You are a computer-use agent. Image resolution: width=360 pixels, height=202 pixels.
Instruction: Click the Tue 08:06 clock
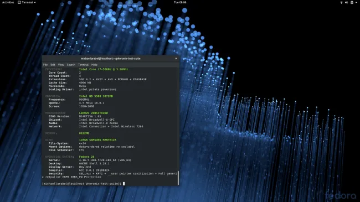coord(180,2)
